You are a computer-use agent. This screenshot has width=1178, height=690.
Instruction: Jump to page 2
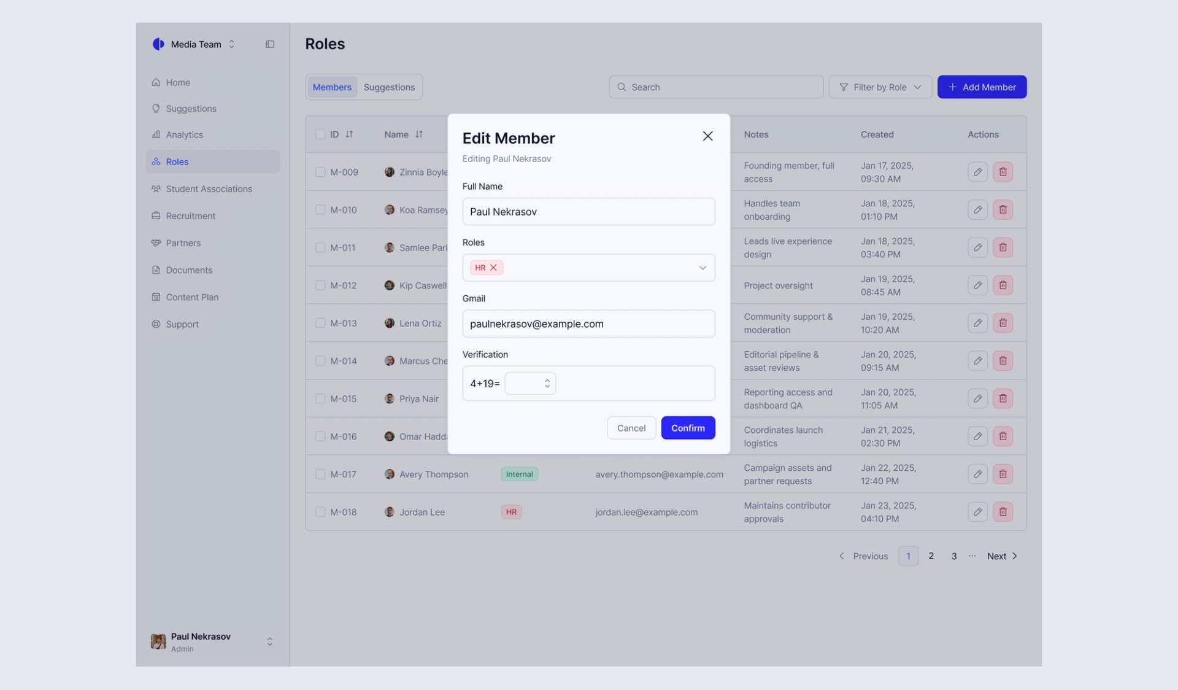931,556
